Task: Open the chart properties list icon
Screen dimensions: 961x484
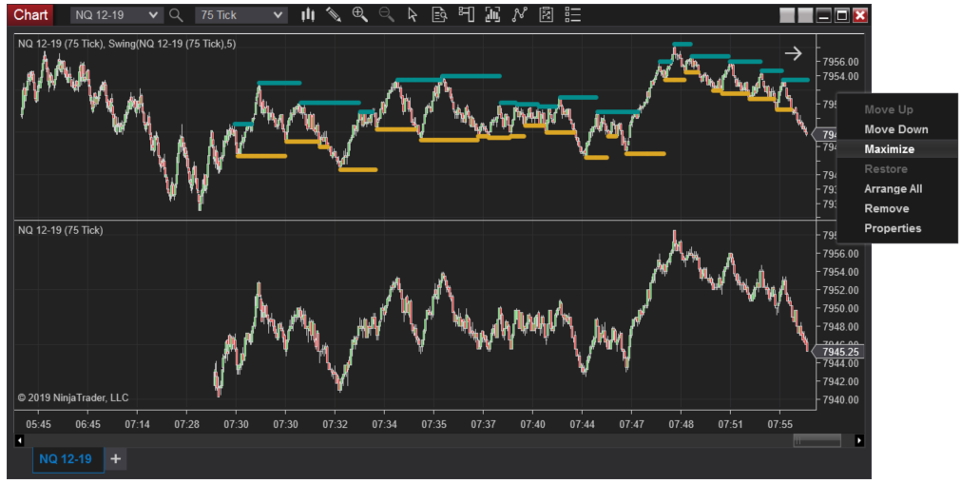Action: [572, 15]
